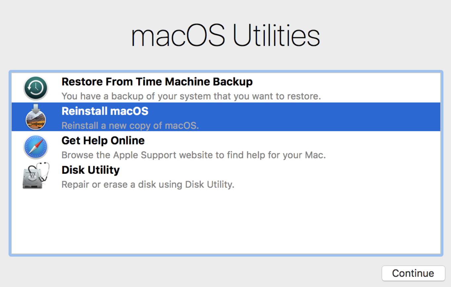451x287 pixels.
Task: Click blank right end of Disk Utility row
Action: [x=380, y=176]
